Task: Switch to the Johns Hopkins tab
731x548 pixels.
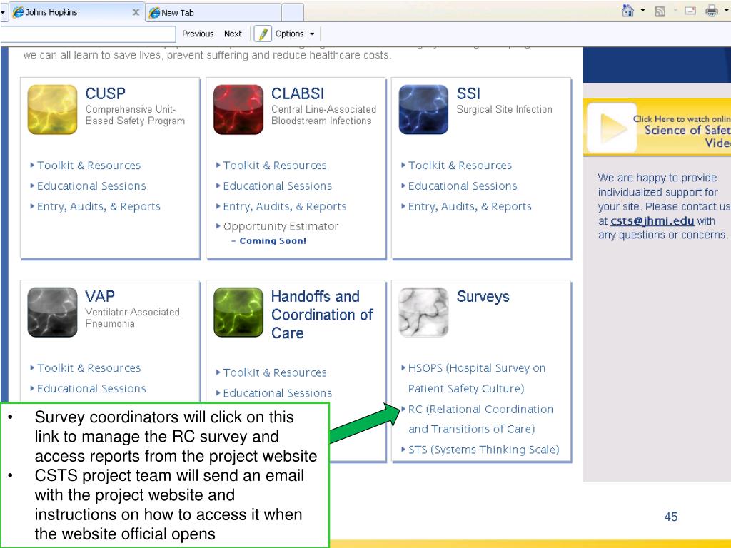Action: click(x=77, y=12)
